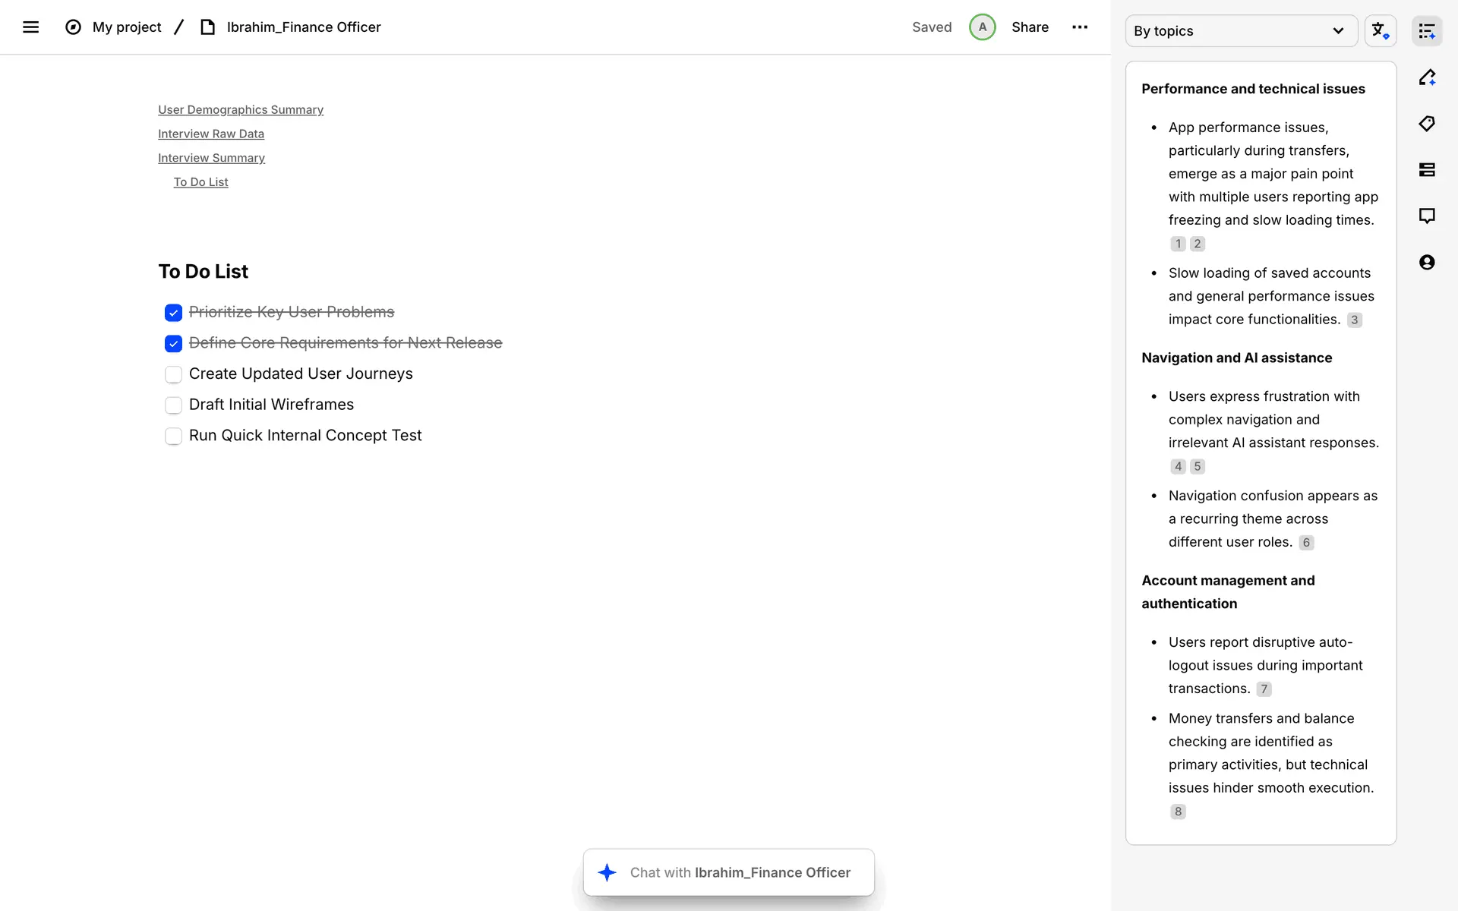Screen dimensions: 1458x911
Task: Open the stacked cards panel icon
Action: 1427,170
